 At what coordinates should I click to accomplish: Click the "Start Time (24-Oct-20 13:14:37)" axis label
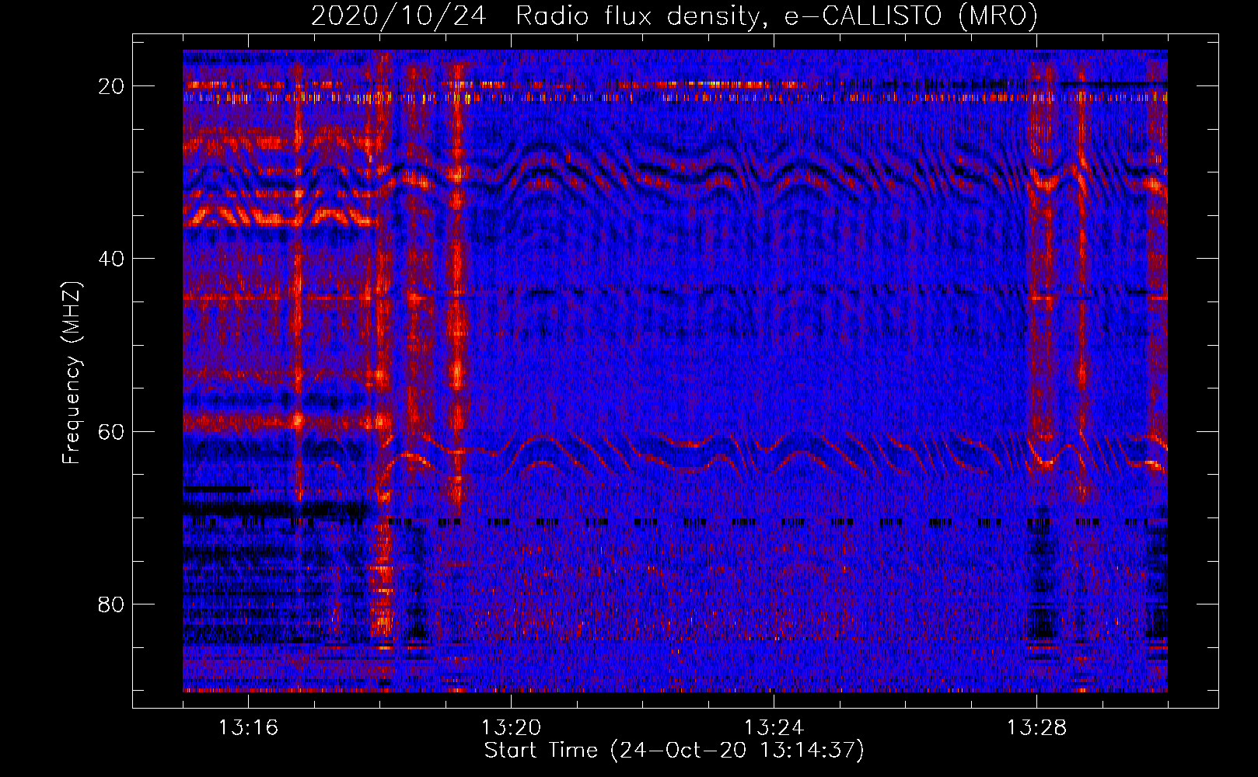(x=674, y=751)
